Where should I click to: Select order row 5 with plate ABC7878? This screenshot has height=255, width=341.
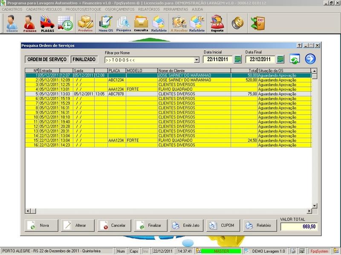168,94
